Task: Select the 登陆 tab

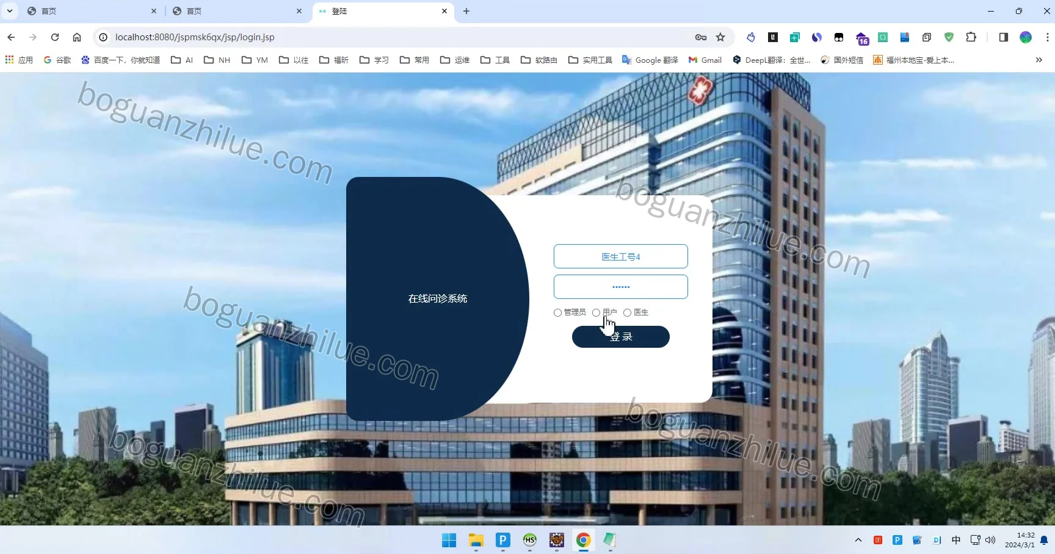Action: pyautogui.click(x=383, y=11)
